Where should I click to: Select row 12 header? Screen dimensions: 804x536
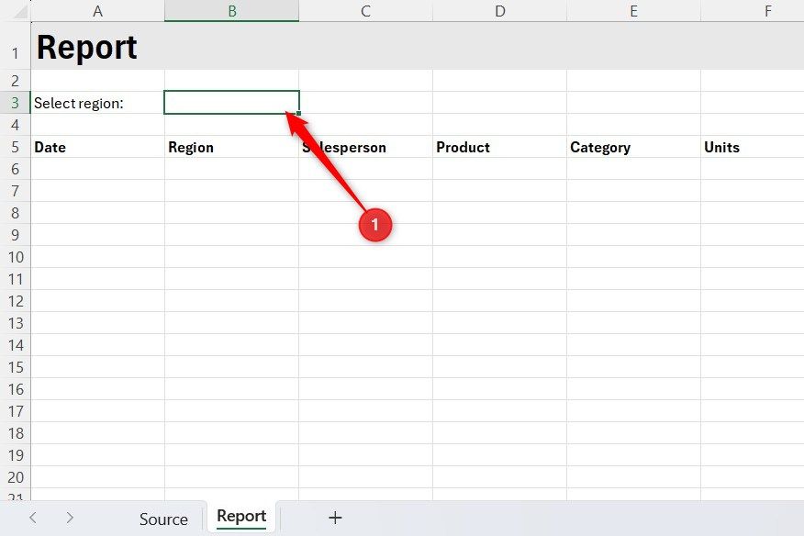pyautogui.click(x=16, y=301)
